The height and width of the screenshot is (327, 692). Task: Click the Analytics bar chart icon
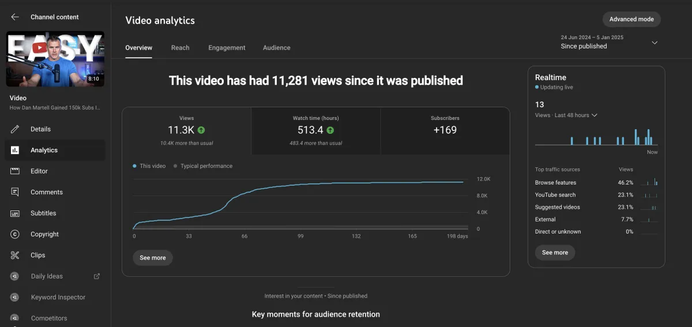(x=15, y=150)
